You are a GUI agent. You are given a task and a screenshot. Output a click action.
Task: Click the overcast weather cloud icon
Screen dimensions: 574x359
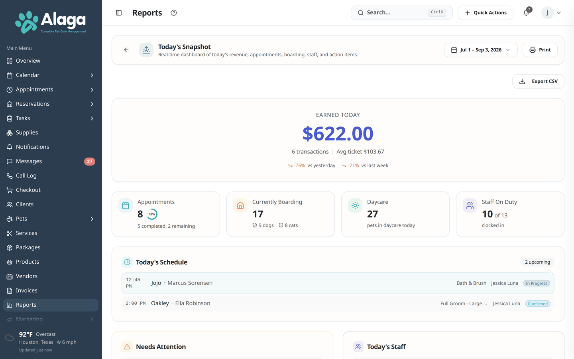[x=10, y=338]
